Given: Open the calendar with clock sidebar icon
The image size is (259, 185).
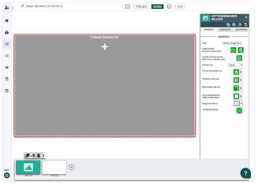Looking at the screenshot, I should 7,79.
